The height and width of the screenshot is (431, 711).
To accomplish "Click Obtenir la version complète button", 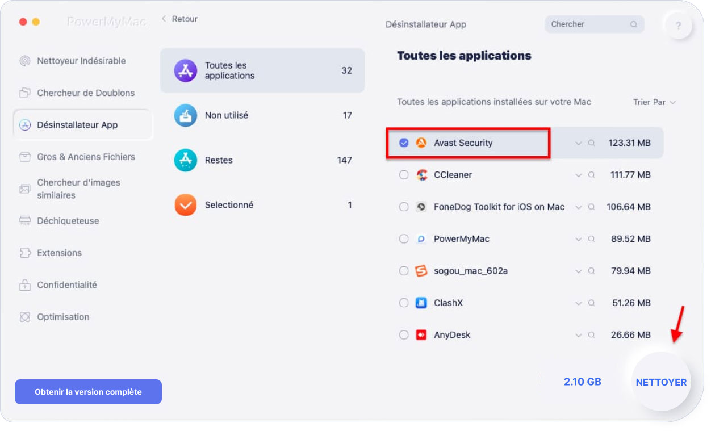I will coord(88,392).
